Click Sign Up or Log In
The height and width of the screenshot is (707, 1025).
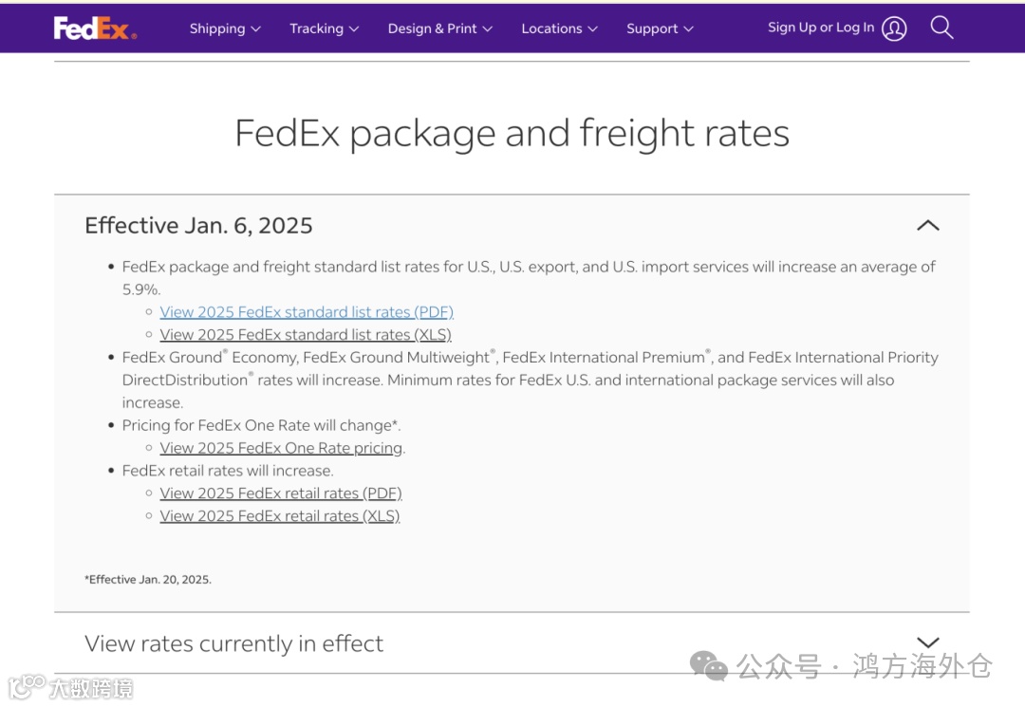821,28
